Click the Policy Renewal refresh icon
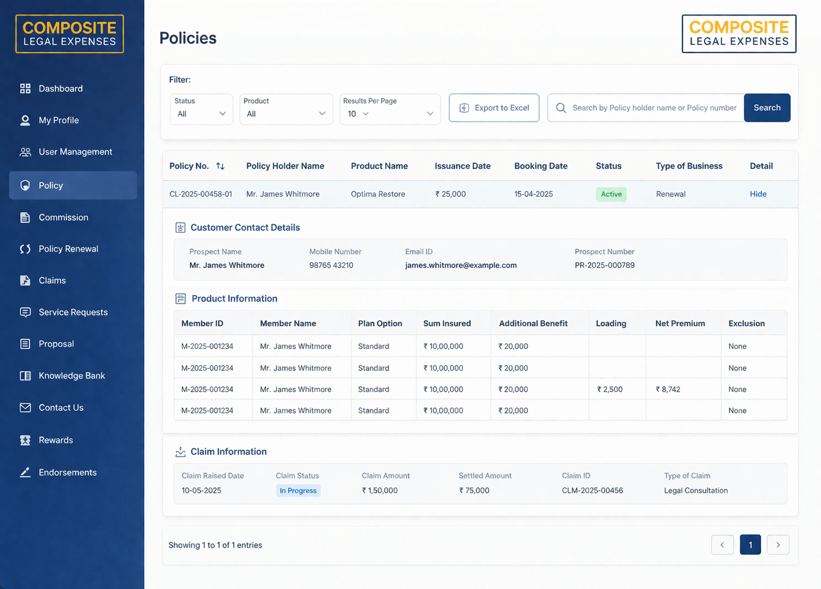 25,249
